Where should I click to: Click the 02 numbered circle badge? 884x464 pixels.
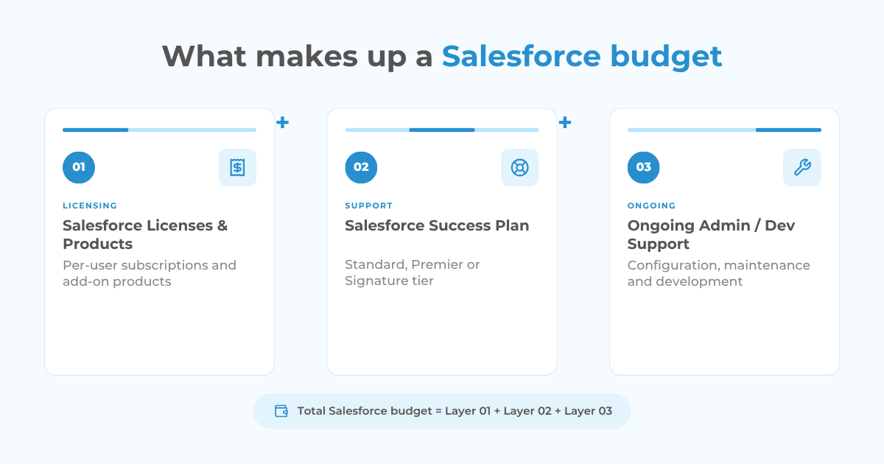pos(361,167)
